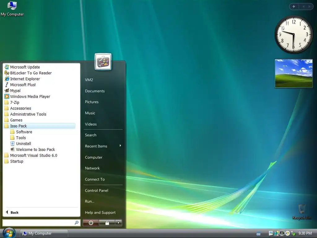Screen dimensions: 317x238
Task: Collapse the Isso Pack folder
Action: (x=39, y=126)
